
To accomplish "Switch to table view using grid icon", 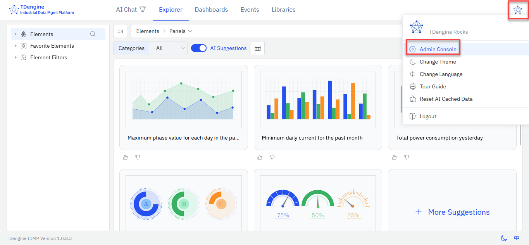I will pyautogui.click(x=257, y=48).
